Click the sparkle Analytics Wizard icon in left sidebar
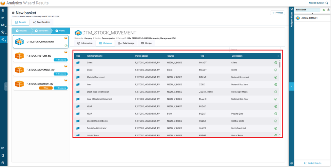Viewport: 332px width, 167px height. [x=3, y=39]
